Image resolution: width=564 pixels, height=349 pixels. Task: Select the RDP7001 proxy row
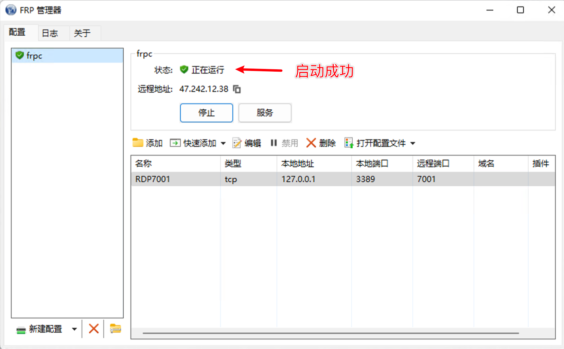click(x=343, y=179)
